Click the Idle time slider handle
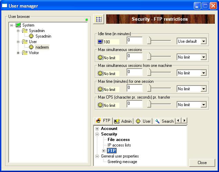Viewport: 219px width, 172px height. (x=149, y=41)
